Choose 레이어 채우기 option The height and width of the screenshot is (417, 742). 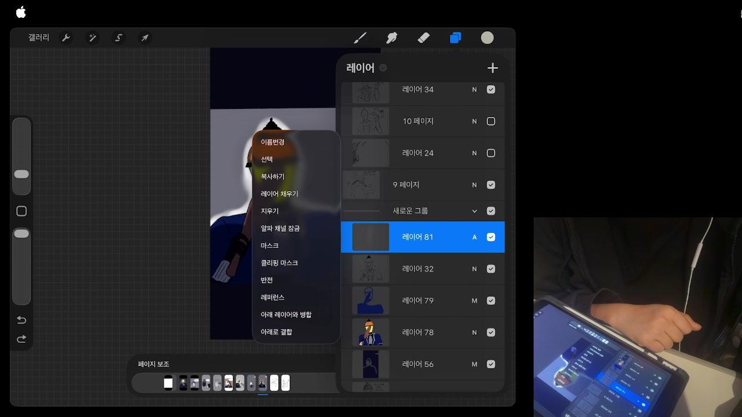279,193
